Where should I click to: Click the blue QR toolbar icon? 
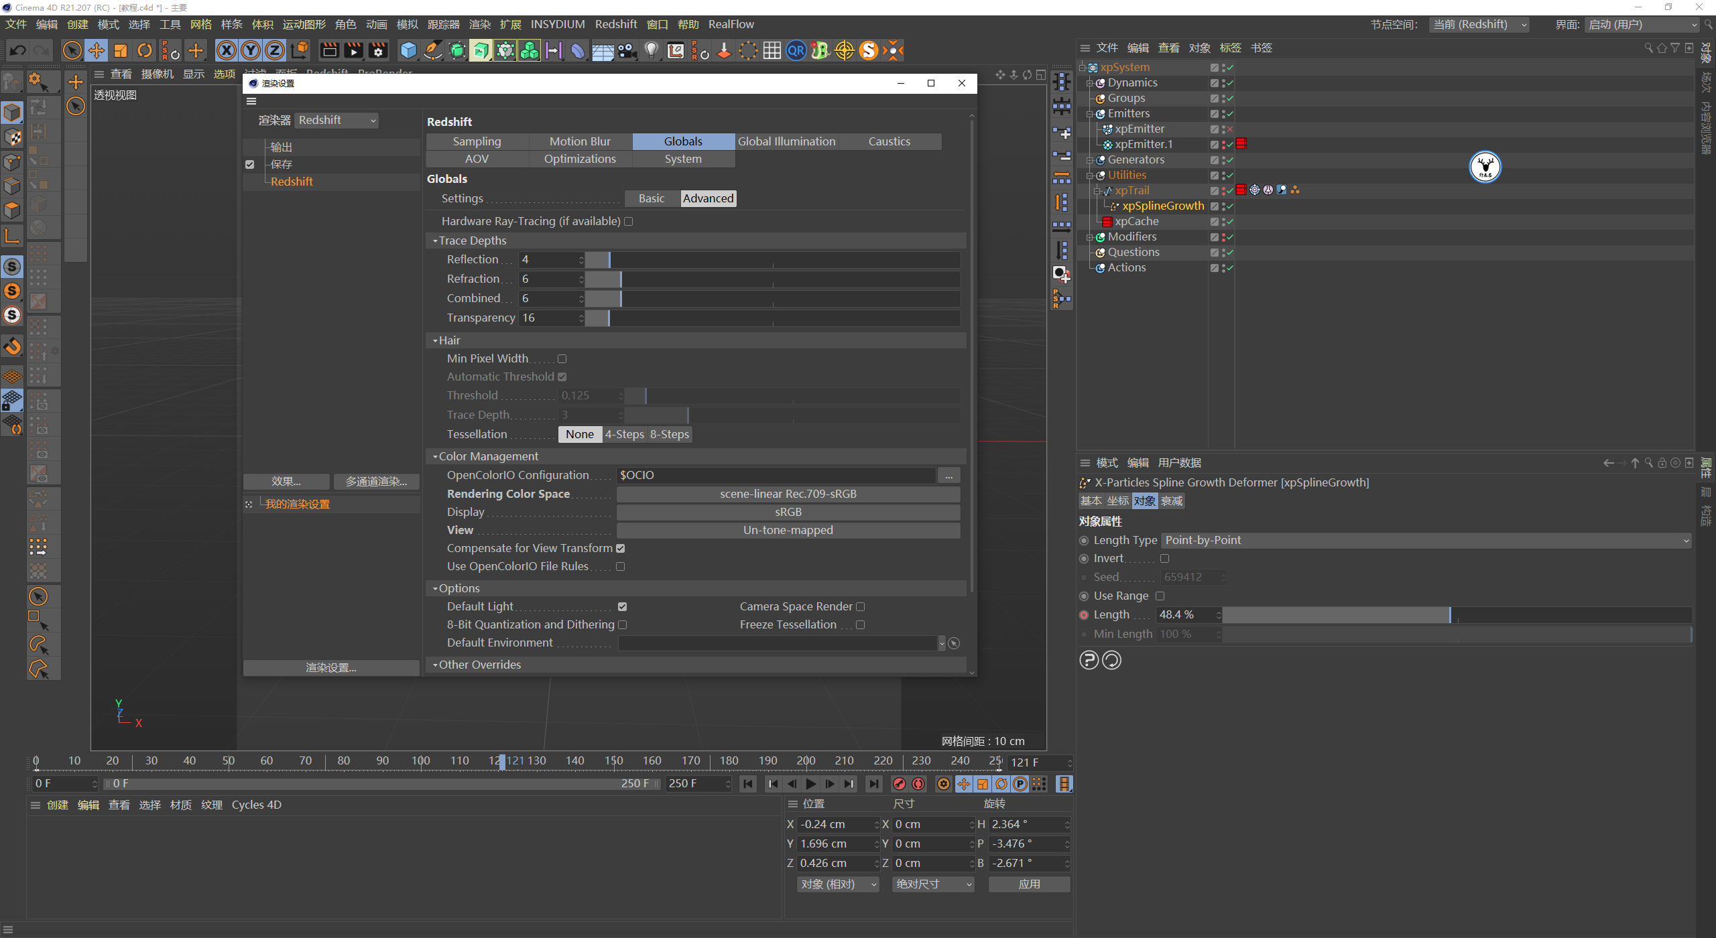pyautogui.click(x=796, y=50)
